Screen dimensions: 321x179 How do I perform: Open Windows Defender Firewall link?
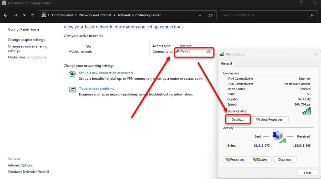click(x=29, y=172)
